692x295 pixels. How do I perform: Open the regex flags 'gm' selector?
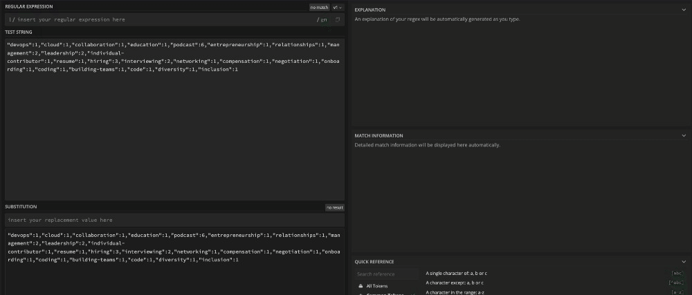[323, 20]
